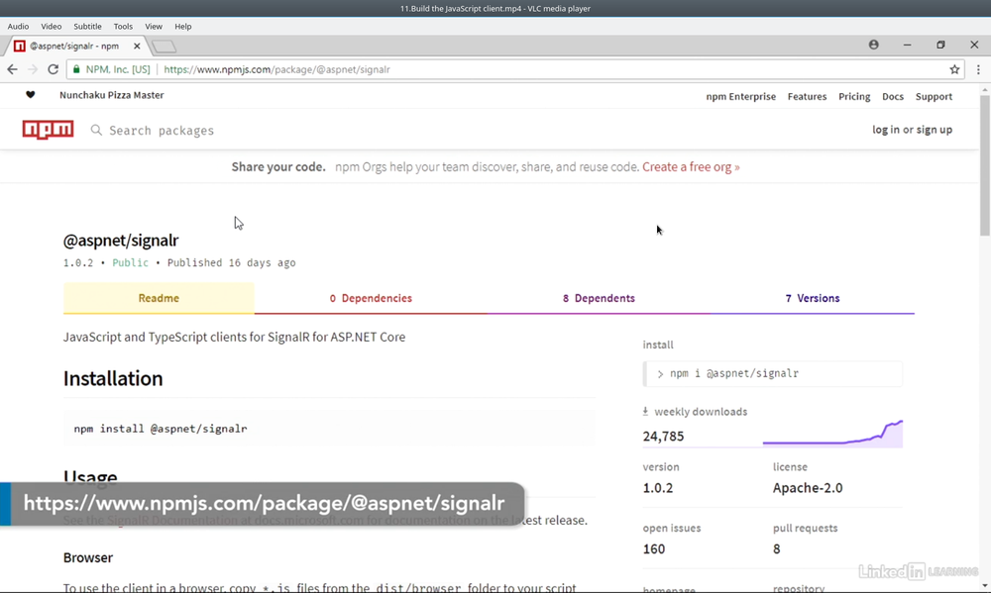Click the browser back arrow
The image size is (991, 593).
click(13, 69)
